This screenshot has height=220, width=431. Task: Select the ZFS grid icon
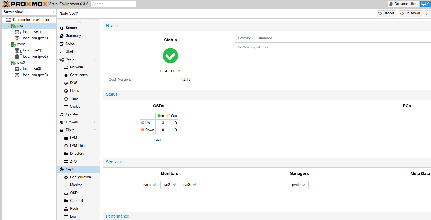coord(66,162)
